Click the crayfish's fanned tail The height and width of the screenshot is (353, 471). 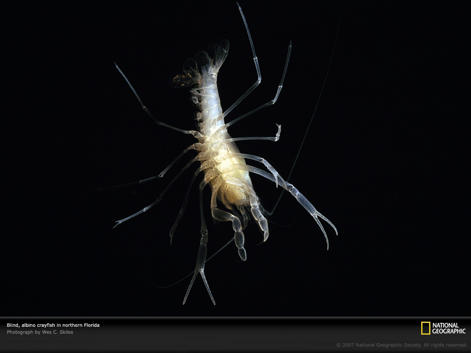pos(202,64)
